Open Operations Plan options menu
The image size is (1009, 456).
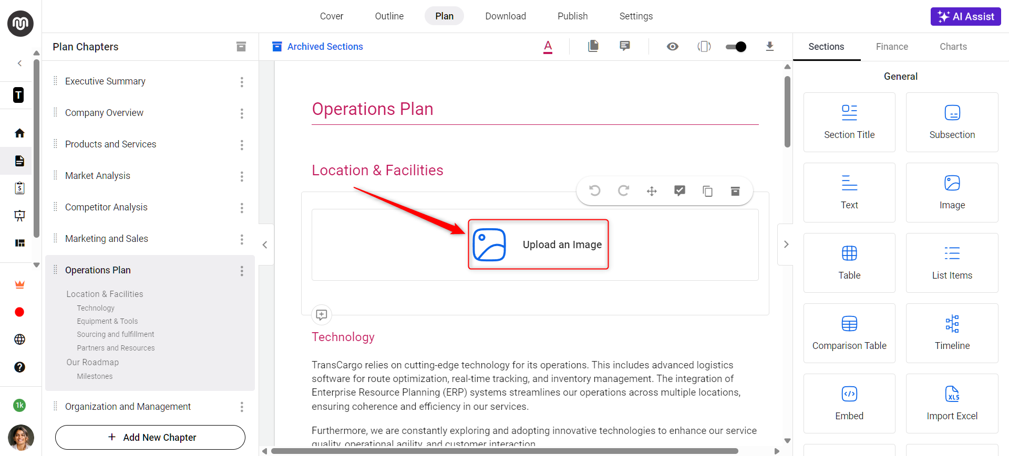click(x=242, y=271)
